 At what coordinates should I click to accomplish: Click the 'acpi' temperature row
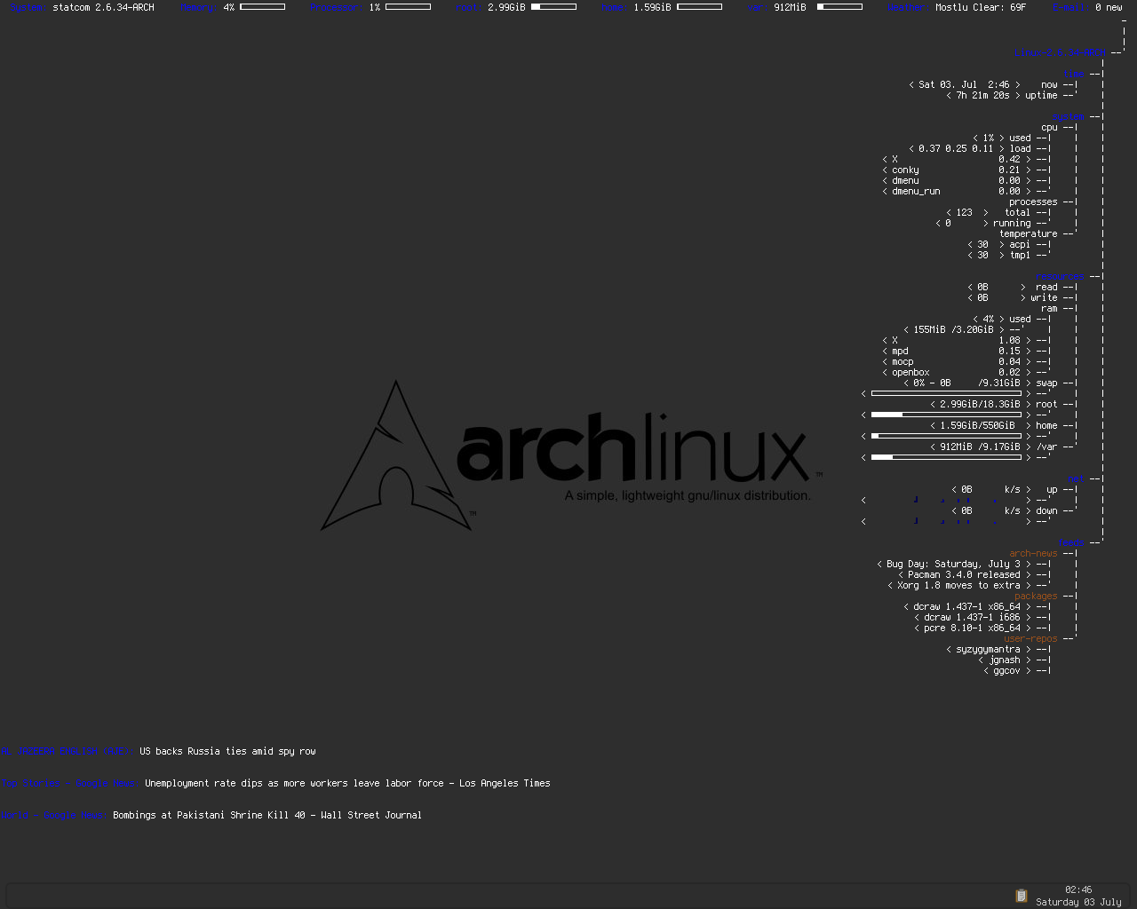coord(998,245)
